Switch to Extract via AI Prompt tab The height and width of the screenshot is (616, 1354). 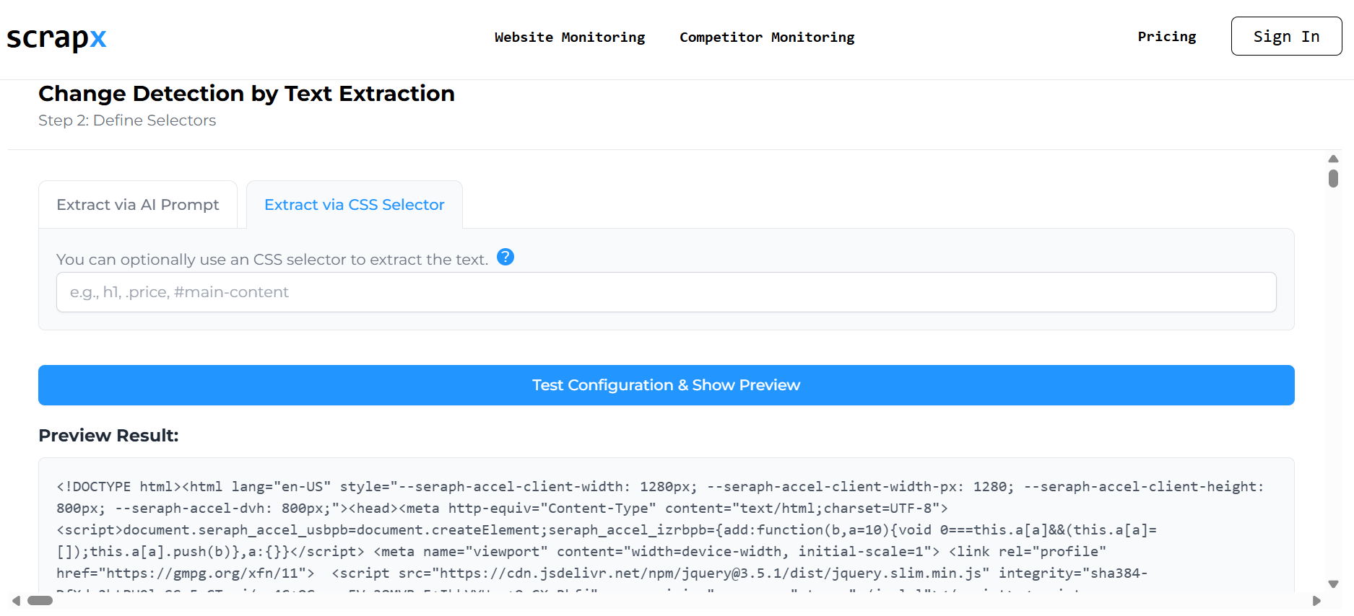138,205
